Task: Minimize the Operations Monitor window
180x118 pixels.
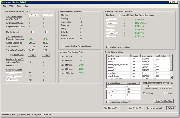Action: tap(171, 2)
